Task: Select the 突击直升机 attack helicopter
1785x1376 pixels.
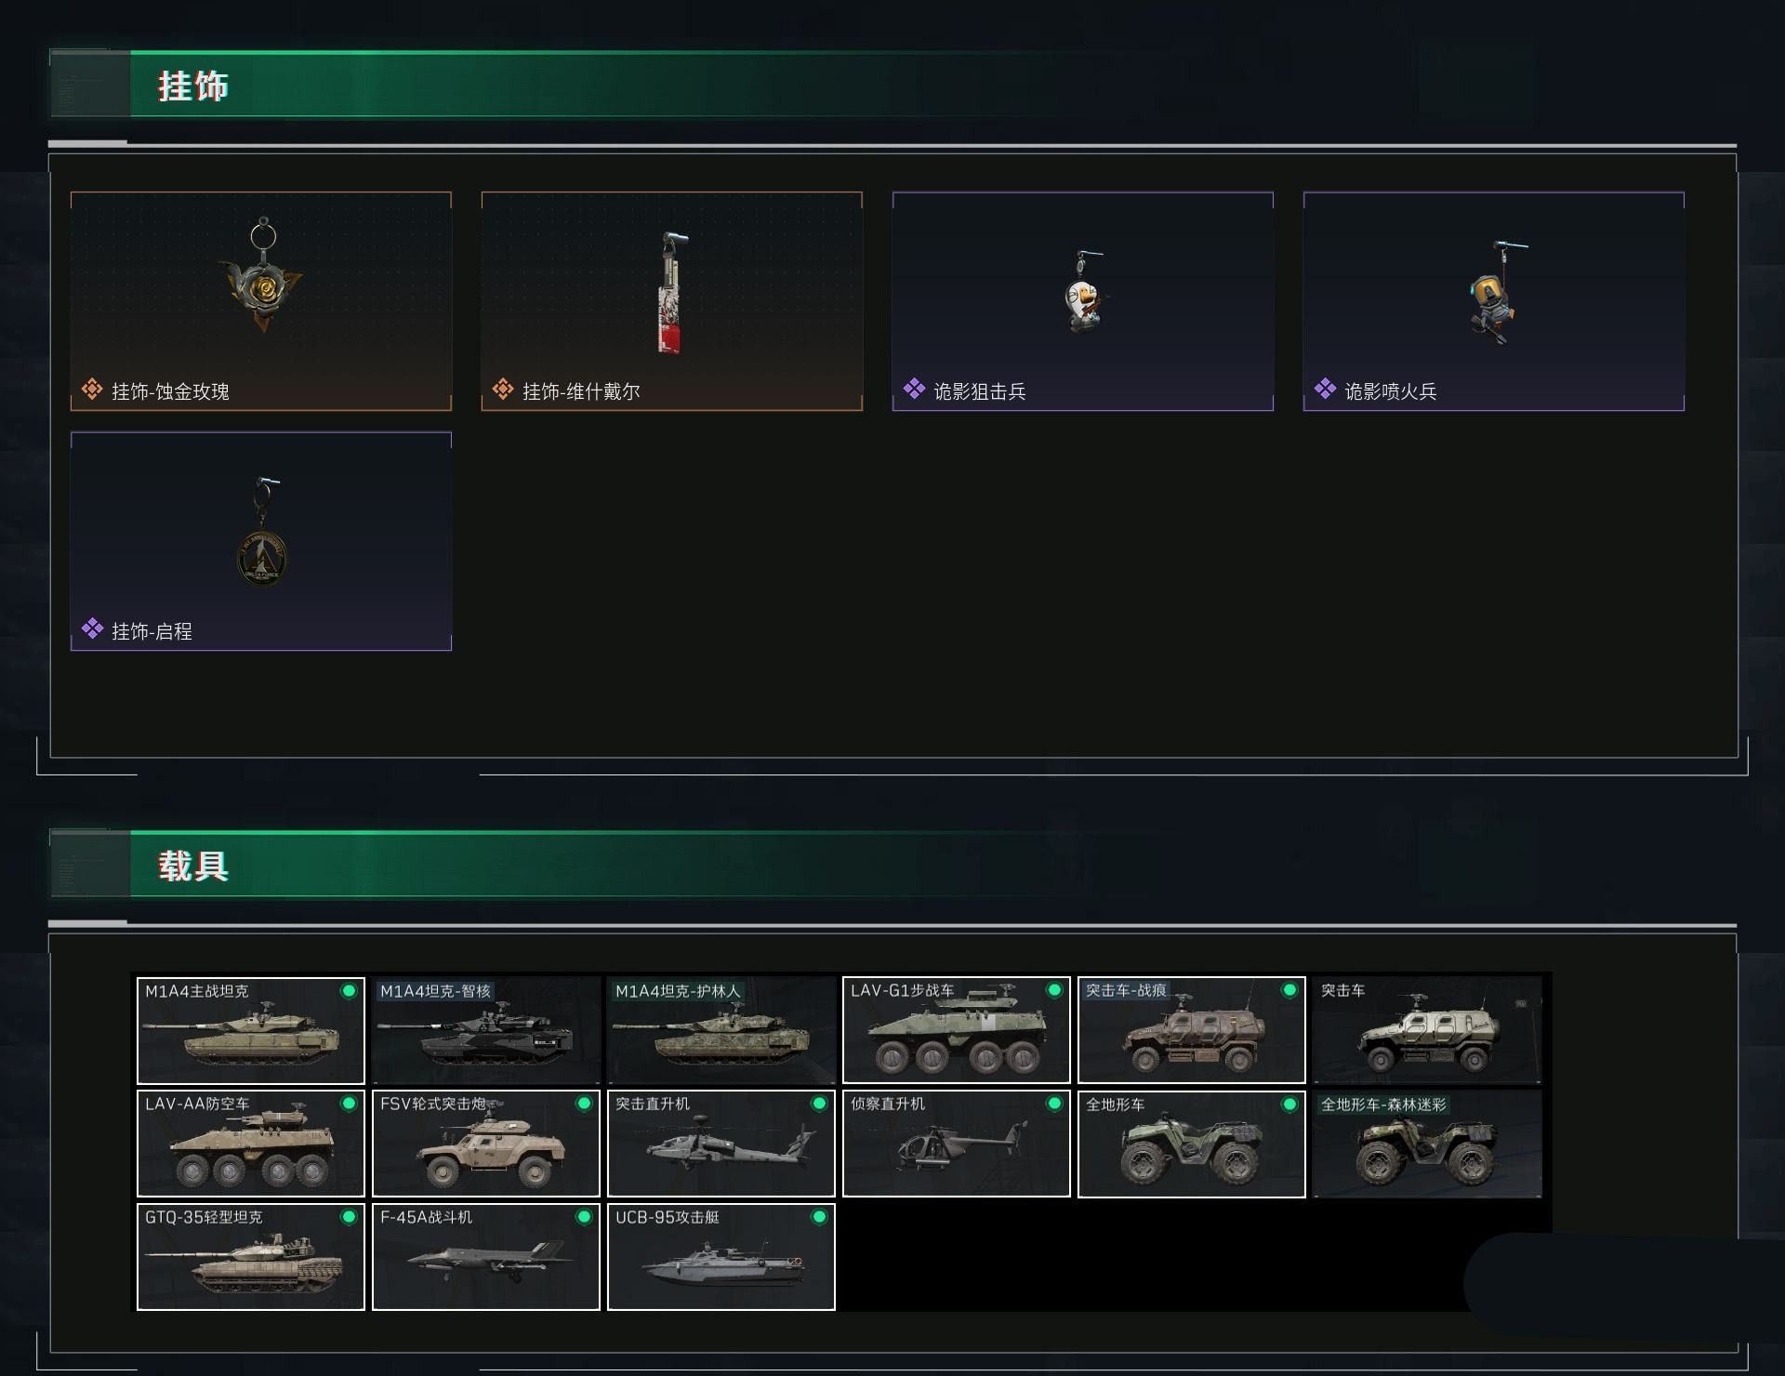Action: 721,1144
